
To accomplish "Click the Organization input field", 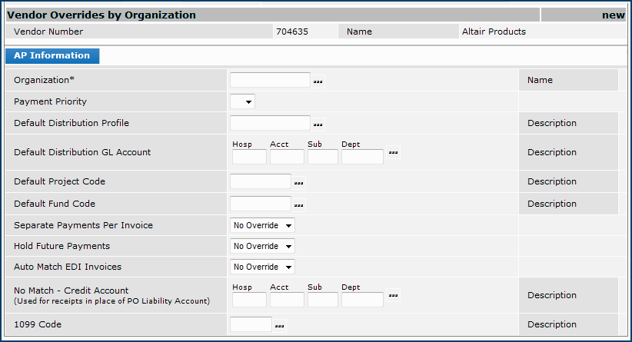I will (x=269, y=80).
